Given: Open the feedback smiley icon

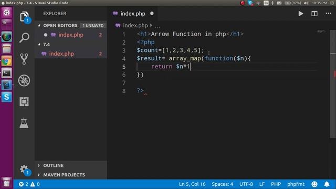Looking at the screenshot, I should point(314,184).
